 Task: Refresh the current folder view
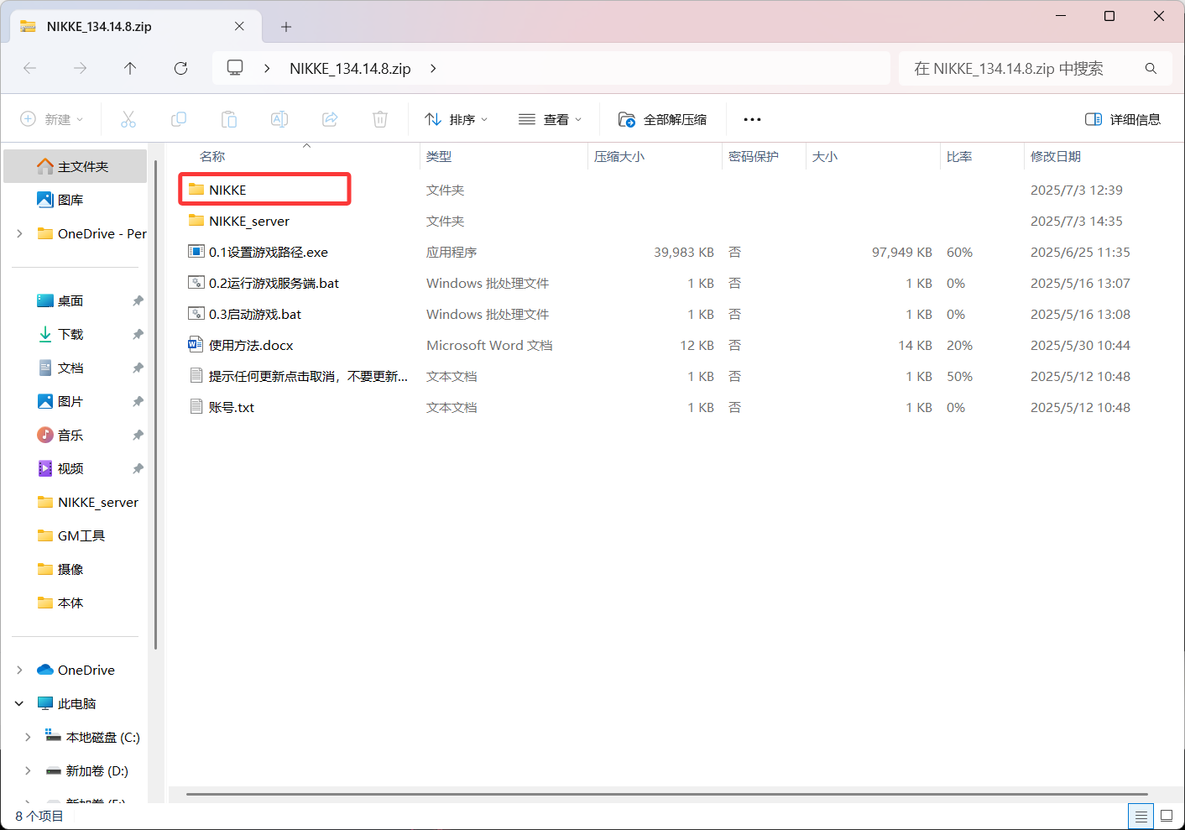(180, 68)
